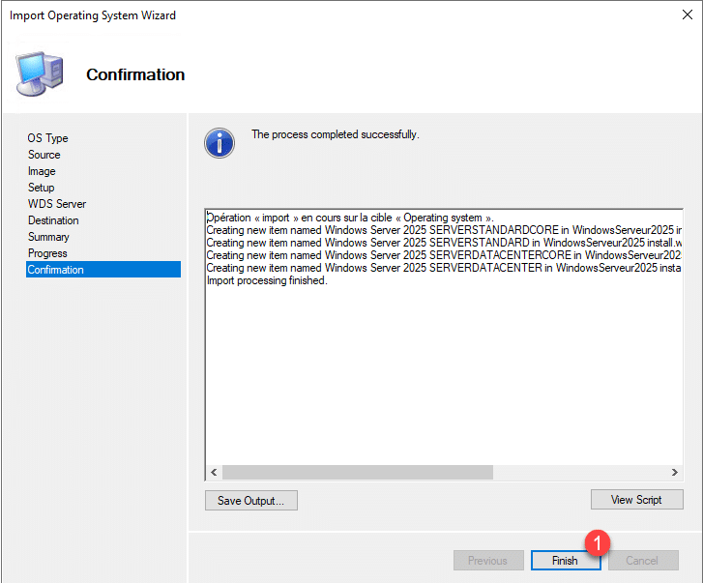Click the View Script button
703x583 pixels.
click(x=636, y=500)
